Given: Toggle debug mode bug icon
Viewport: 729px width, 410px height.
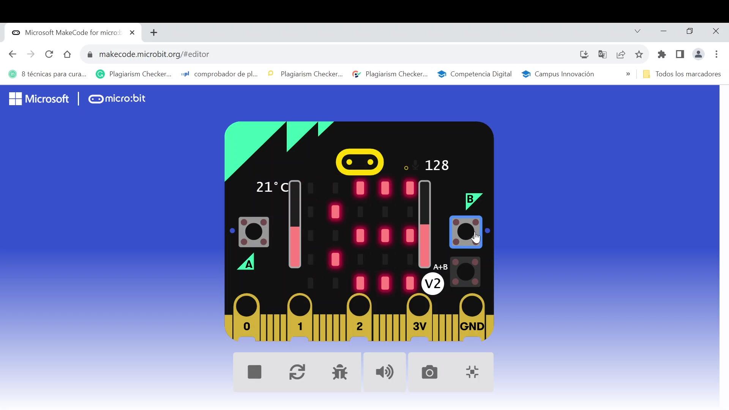Looking at the screenshot, I should pos(339,372).
